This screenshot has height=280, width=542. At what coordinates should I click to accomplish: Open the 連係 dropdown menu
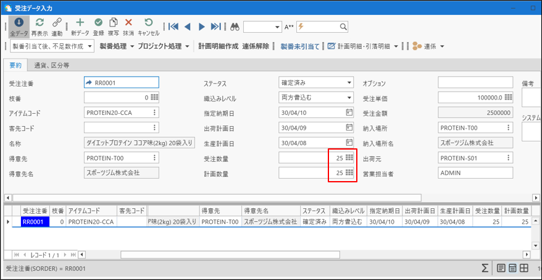pyautogui.click(x=441, y=46)
